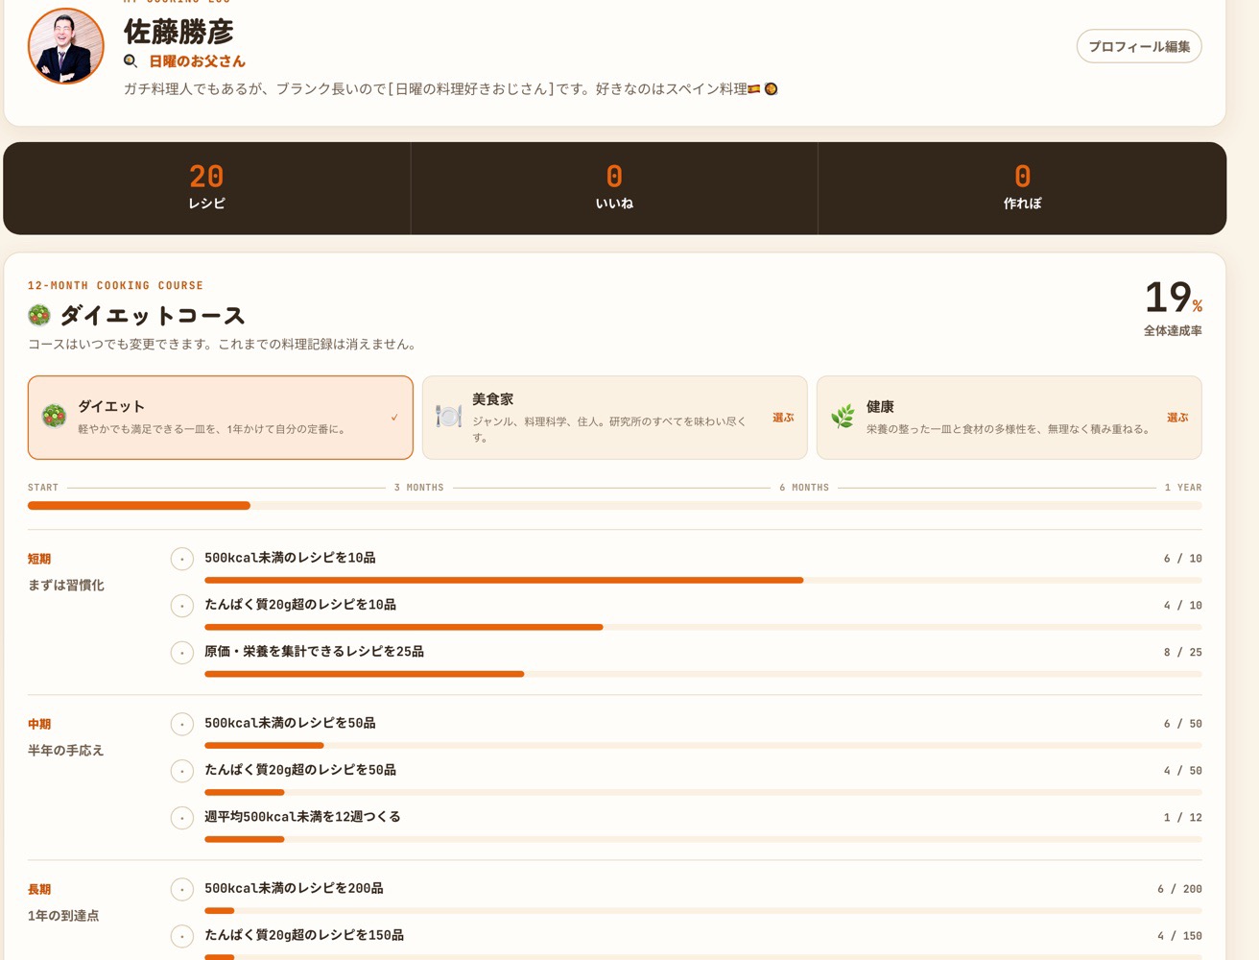Click the 日曜のお父さん rank label
1259x960 pixels.
click(x=197, y=61)
